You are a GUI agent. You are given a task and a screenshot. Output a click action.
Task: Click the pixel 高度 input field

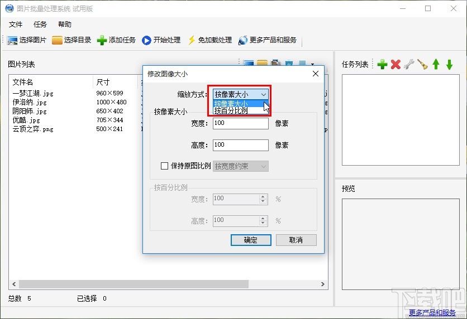click(x=241, y=145)
